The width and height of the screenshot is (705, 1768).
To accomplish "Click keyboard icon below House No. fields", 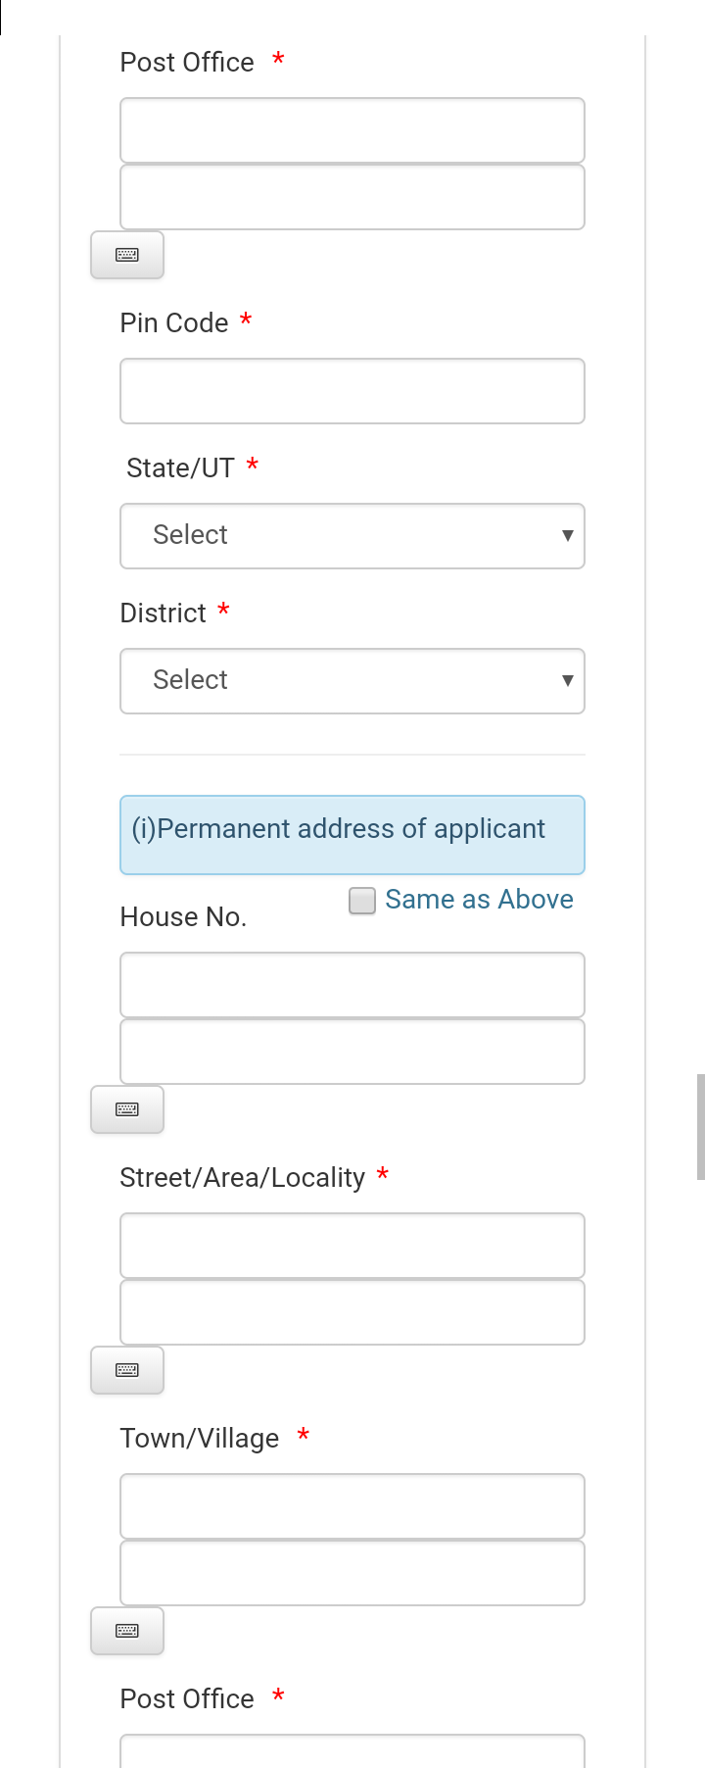I will 127,1109.
